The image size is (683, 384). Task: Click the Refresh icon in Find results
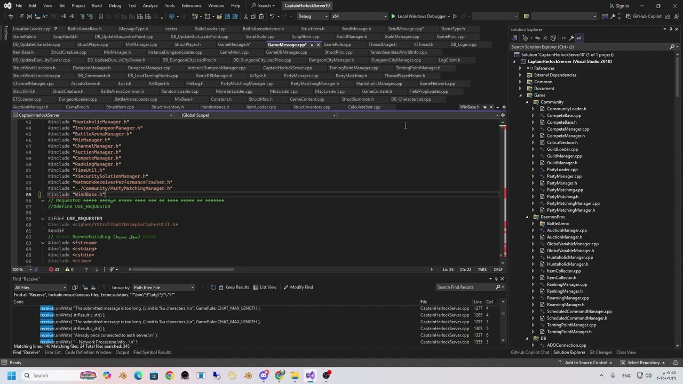[x=213, y=287]
